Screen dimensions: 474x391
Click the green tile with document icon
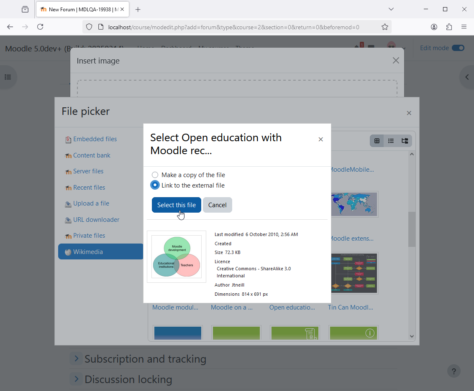click(x=295, y=333)
